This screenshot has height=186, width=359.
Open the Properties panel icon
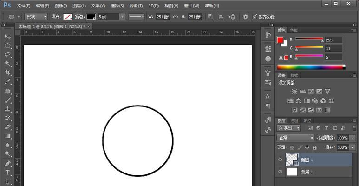(x=268, y=49)
